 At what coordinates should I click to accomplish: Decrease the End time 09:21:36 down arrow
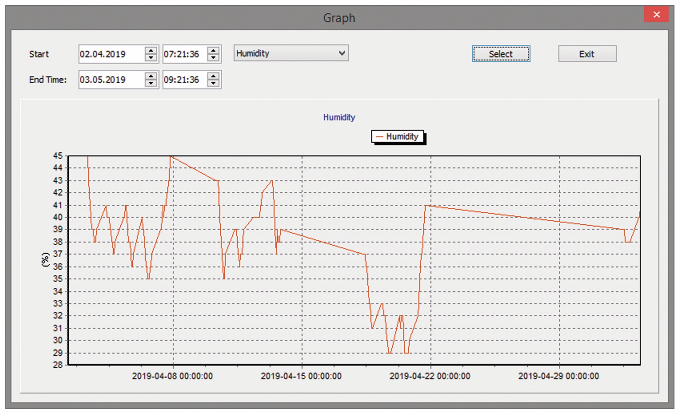pos(213,83)
